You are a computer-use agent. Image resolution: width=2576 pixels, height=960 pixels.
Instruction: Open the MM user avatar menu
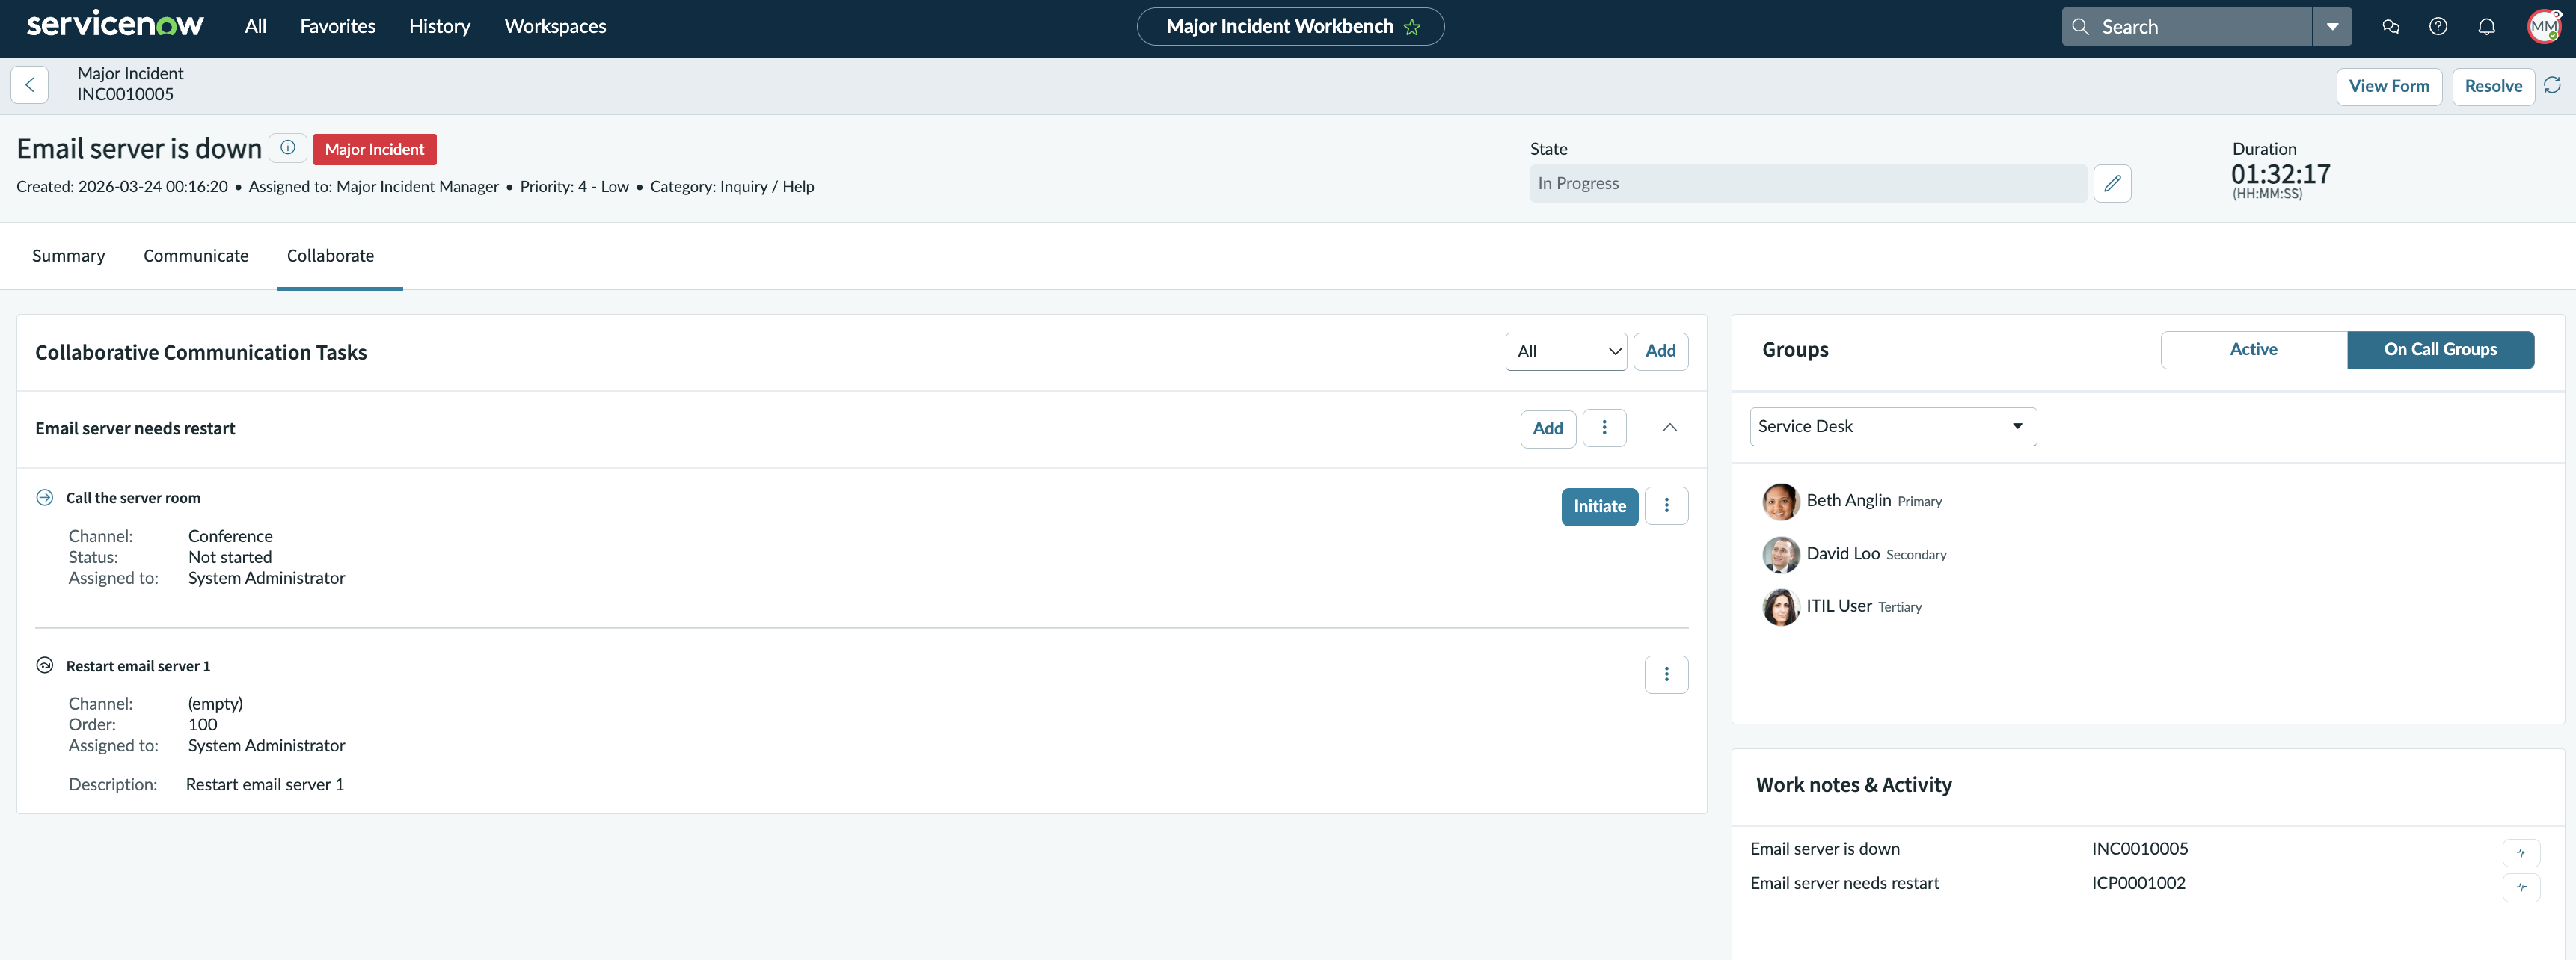point(2544,27)
